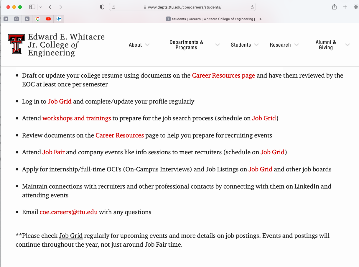The image size is (359, 267).
Task: Follow Job Grid link after workshops schedule
Action: pos(264,118)
